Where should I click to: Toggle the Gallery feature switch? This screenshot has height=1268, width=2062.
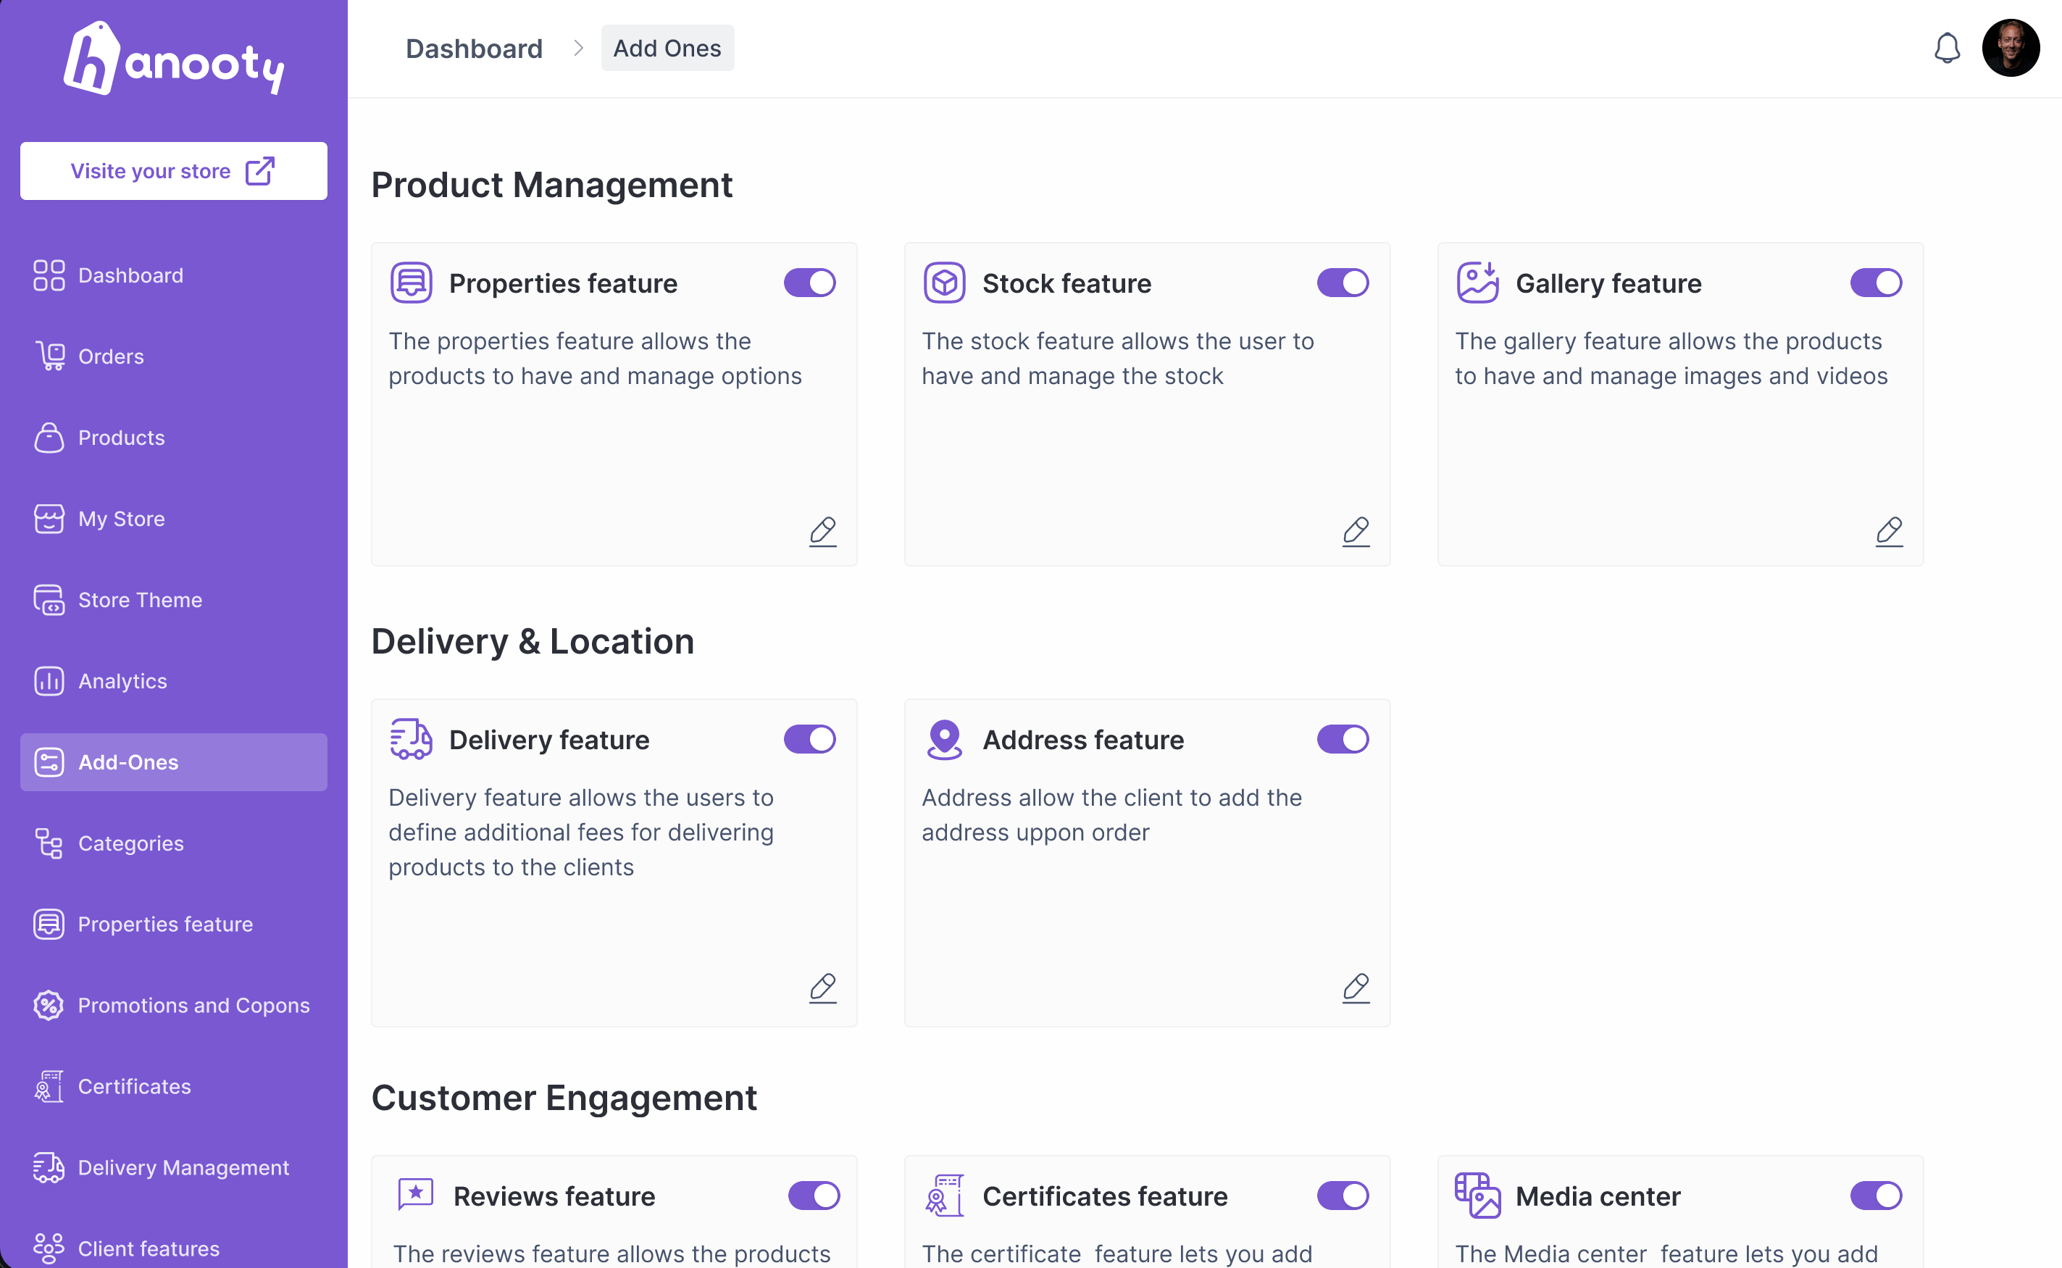(x=1877, y=283)
